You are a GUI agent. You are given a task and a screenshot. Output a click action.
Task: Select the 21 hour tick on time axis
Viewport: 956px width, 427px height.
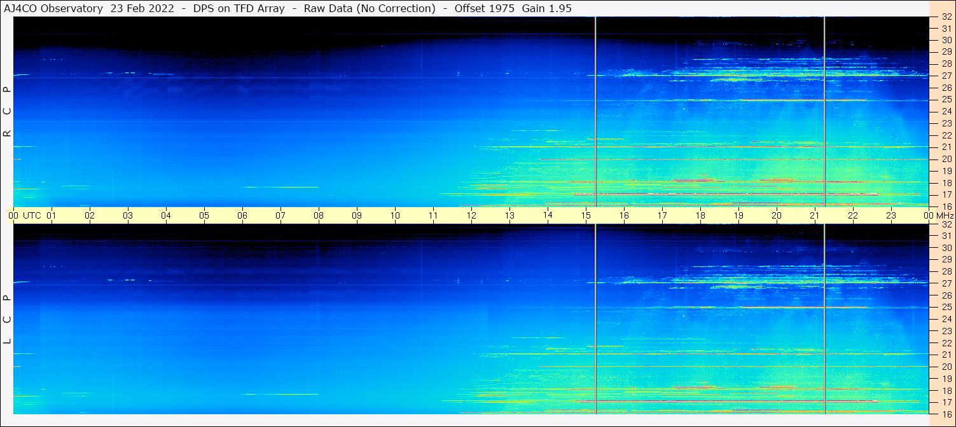pyautogui.click(x=815, y=215)
